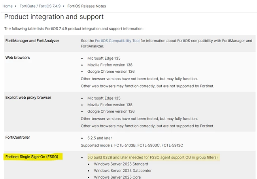Select Google Chrome version 136 under Web browsers
Screen dimensions: 257x179
[x=111, y=72]
